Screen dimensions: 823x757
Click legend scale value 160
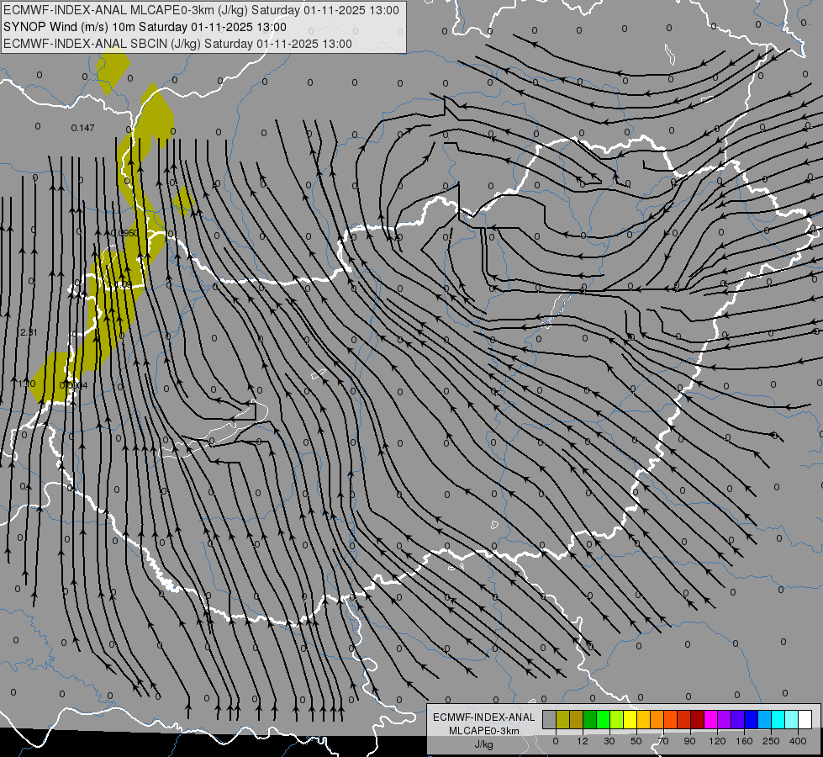[x=744, y=741]
